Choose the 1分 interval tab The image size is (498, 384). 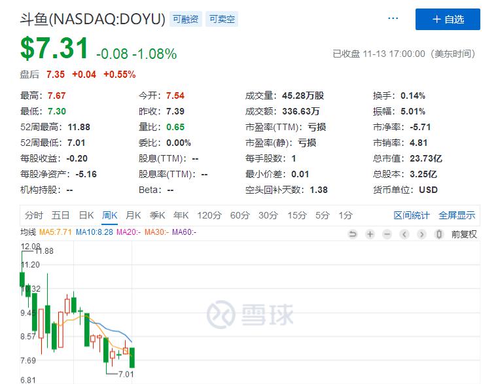pyautogui.click(x=346, y=215)
